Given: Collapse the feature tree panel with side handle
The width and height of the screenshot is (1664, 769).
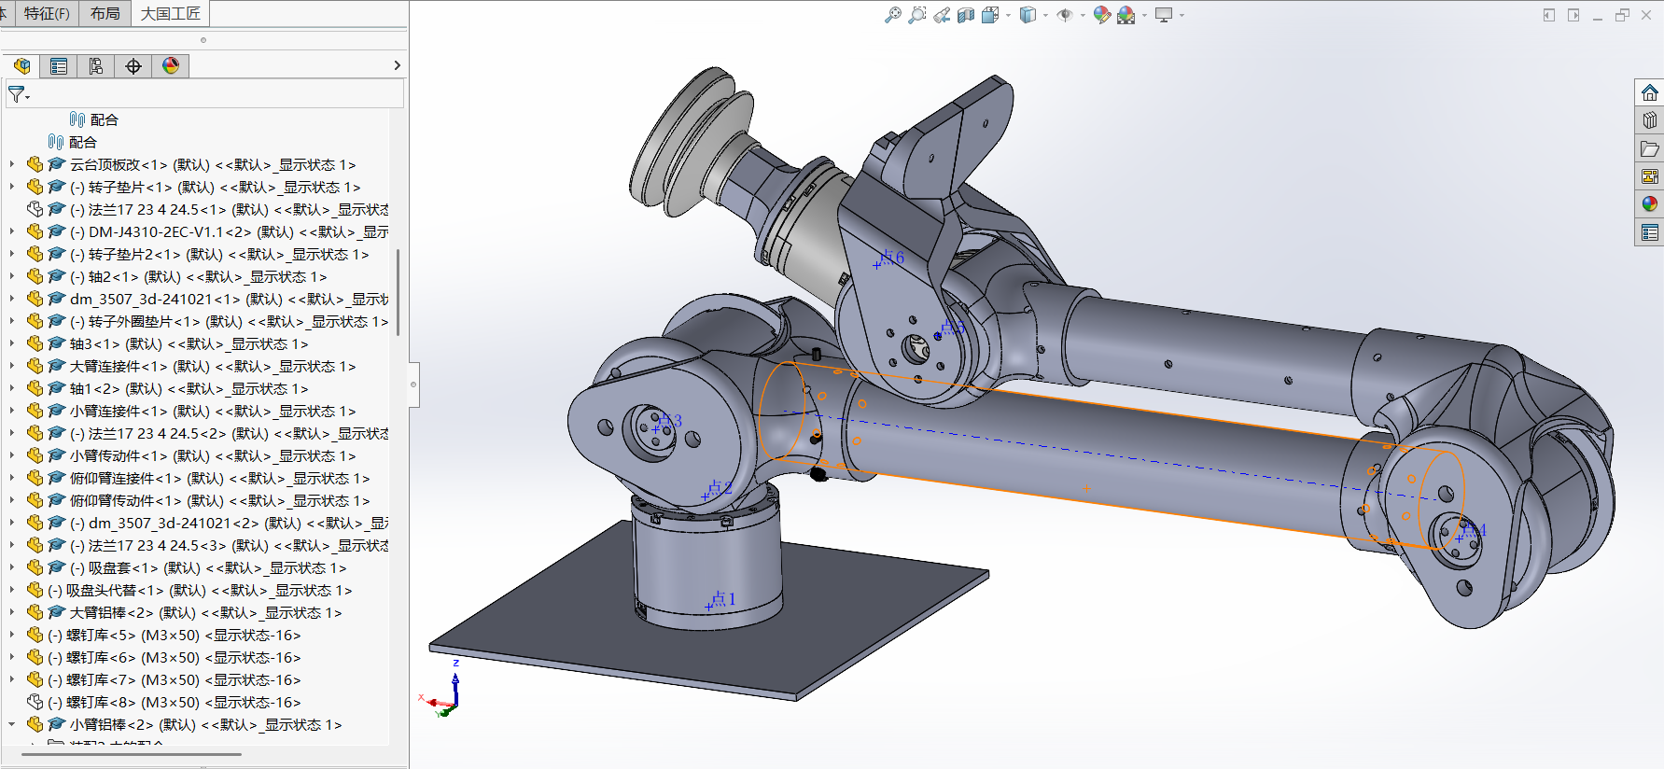Looking at the screenshot, I should pyautogui.click(x=413, y=384).
